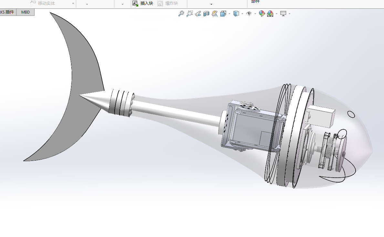Open Edit Appearance color ball with pencil
Screen dimensions: 384x237
pyautogui.click(x=262, y=14)
